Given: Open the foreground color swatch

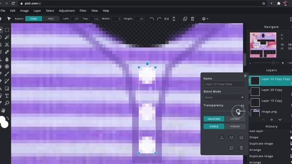Looking at the screenshot, I should click(2, 120).
